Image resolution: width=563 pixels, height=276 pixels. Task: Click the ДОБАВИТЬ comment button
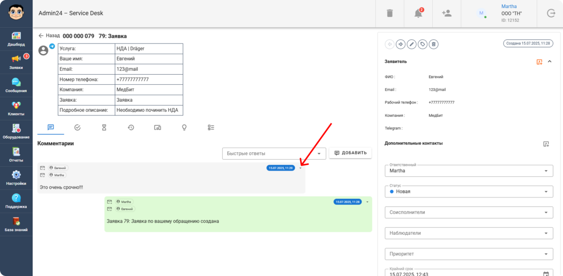point(350,153)
